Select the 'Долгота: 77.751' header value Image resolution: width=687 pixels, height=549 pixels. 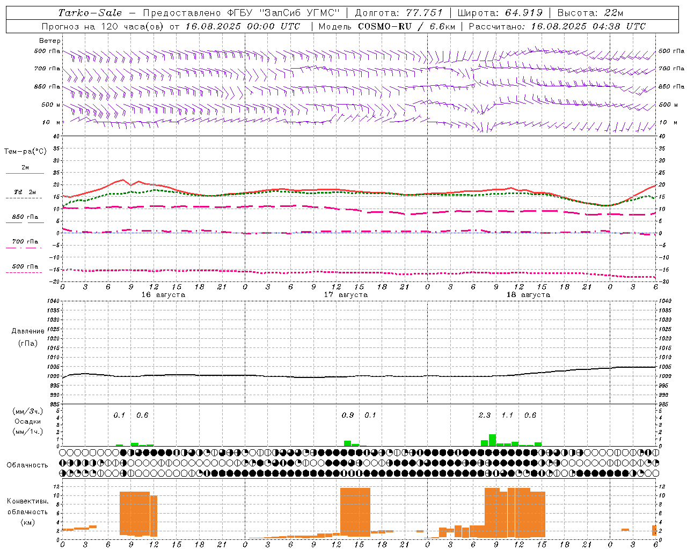399,13
